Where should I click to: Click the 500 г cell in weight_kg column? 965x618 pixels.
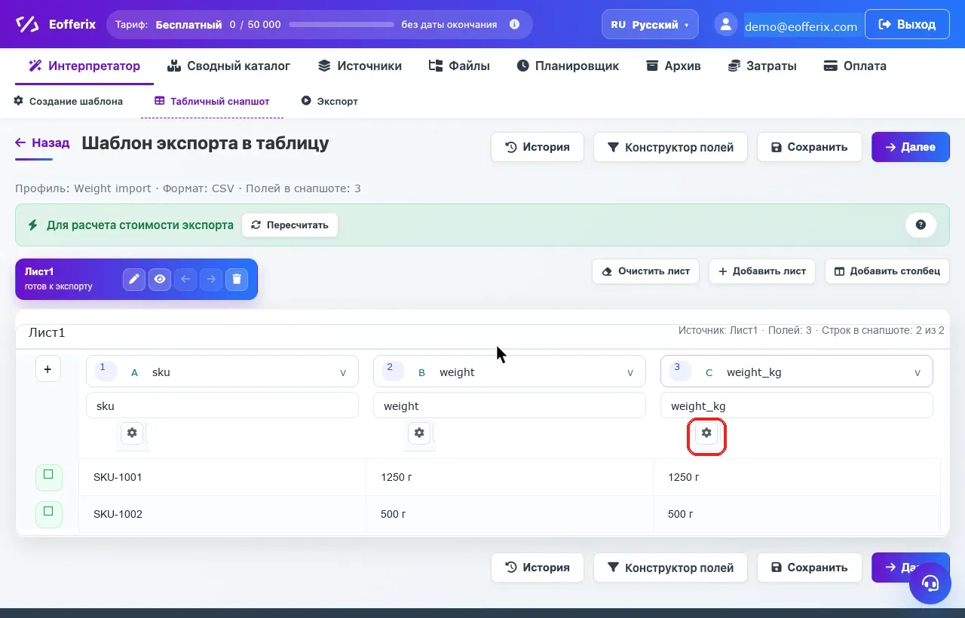(x=797, y=514)
